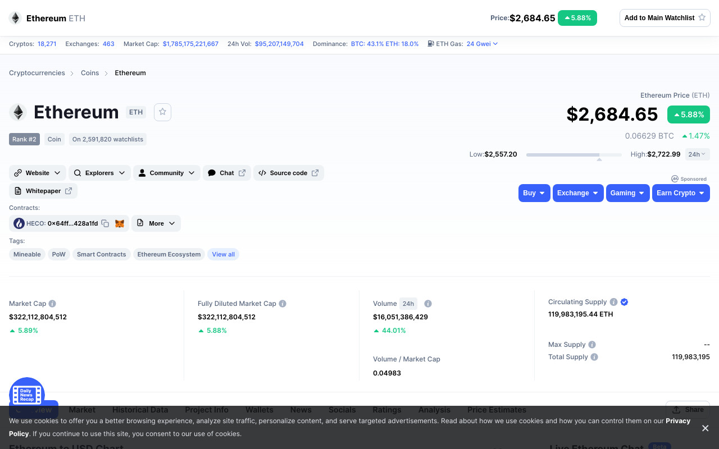
Task: Click the HECO flame logo icon
Action: 19,223
